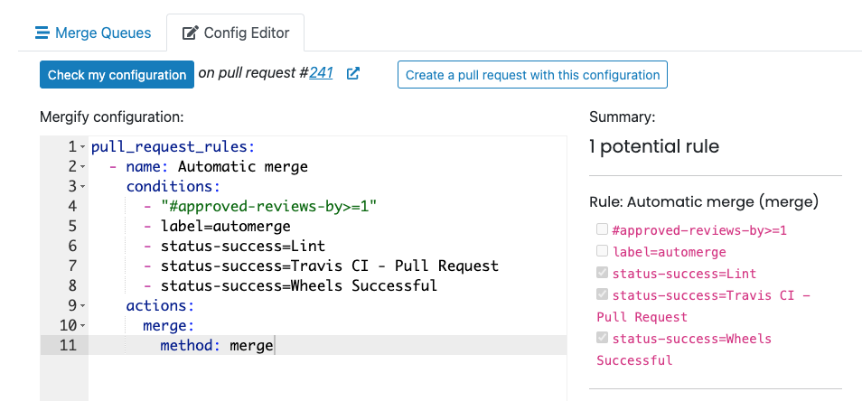The image size is (862, 401).
Task: Open the external link icon beside #241
Action: tap(353, 74)
